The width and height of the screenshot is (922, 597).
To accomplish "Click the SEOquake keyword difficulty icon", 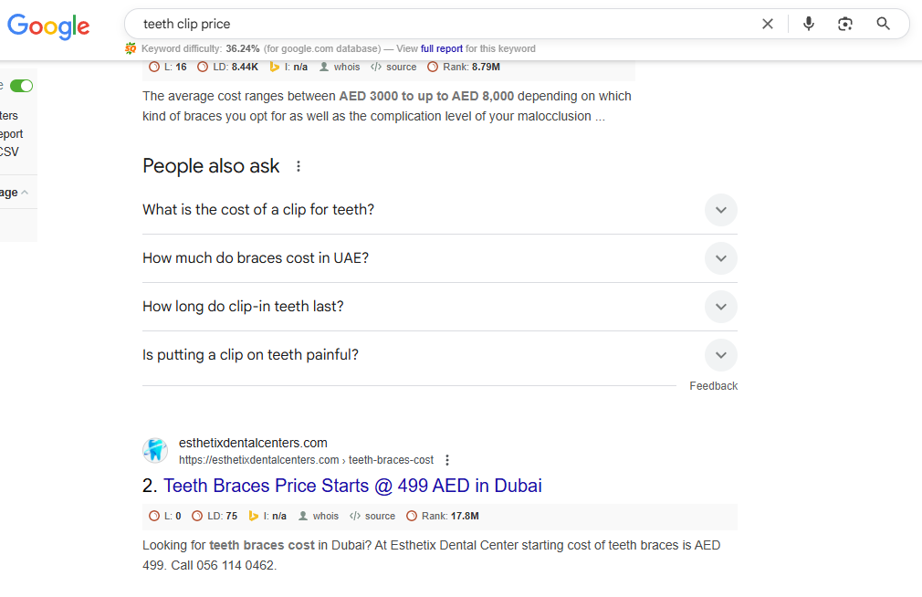I will [x=131, y=48].
